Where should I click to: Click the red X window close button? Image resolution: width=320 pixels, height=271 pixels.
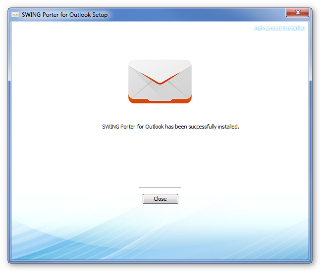pos(297,12)
